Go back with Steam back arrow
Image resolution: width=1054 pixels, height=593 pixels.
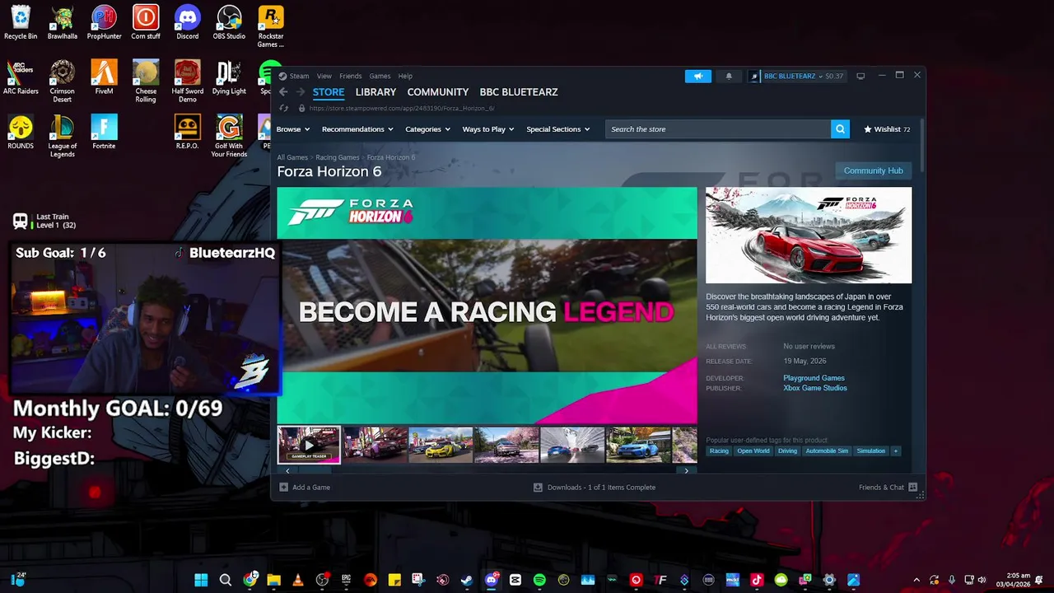point(283,92)
